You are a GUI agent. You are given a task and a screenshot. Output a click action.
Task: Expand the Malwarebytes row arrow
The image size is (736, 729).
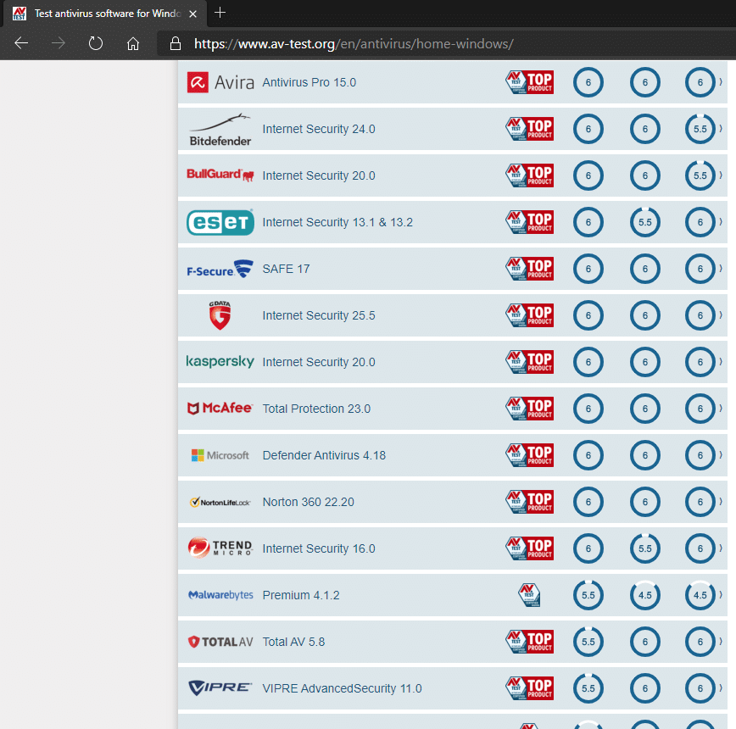pyautogui.click(x=721, y=595)
